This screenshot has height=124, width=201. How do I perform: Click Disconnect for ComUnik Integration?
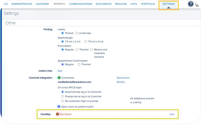coord(123,78)
